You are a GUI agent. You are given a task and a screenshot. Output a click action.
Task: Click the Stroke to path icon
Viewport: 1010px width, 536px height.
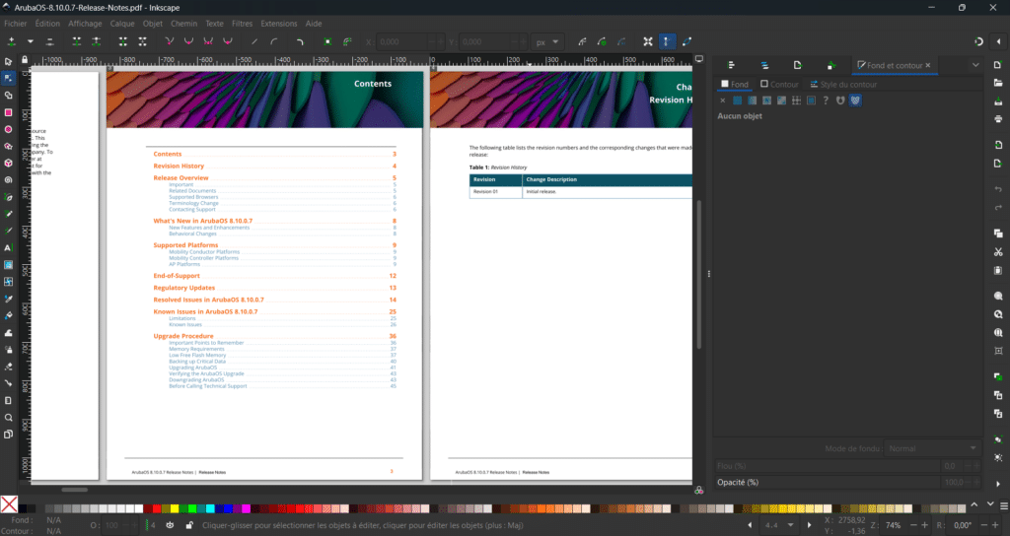click(x=348, y=41)
